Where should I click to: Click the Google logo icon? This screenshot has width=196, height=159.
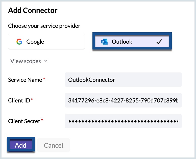tap(19, 42)
